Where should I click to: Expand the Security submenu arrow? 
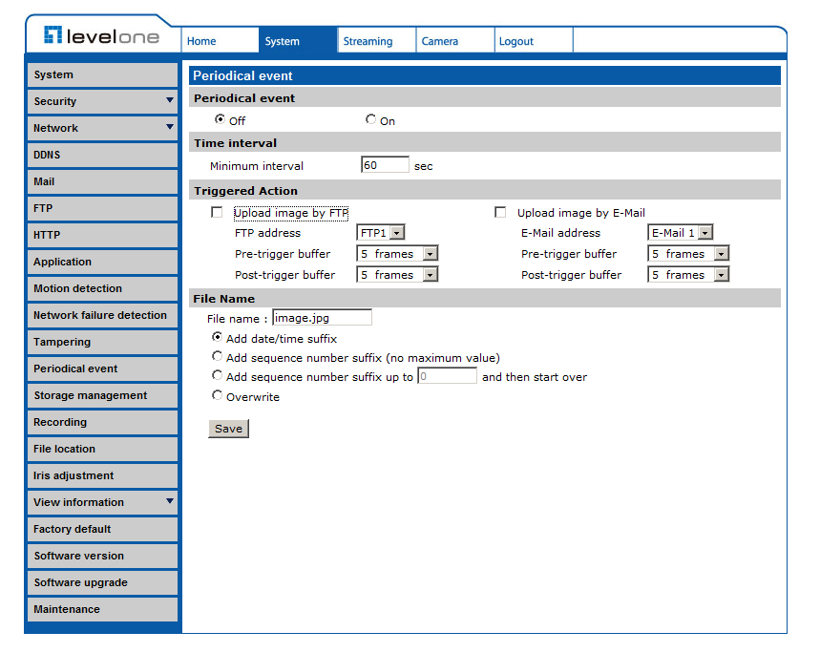tap(169, 100)
